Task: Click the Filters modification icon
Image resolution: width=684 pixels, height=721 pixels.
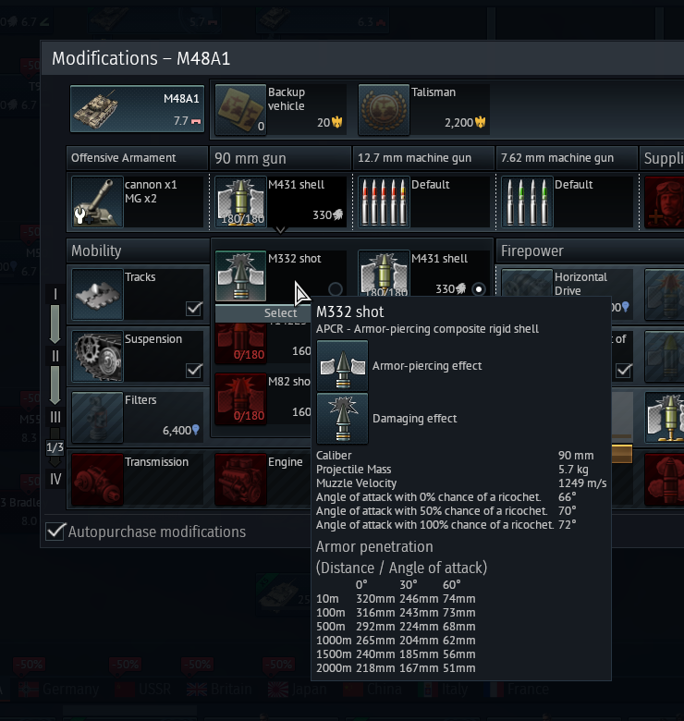Action: tap(97, 417)
